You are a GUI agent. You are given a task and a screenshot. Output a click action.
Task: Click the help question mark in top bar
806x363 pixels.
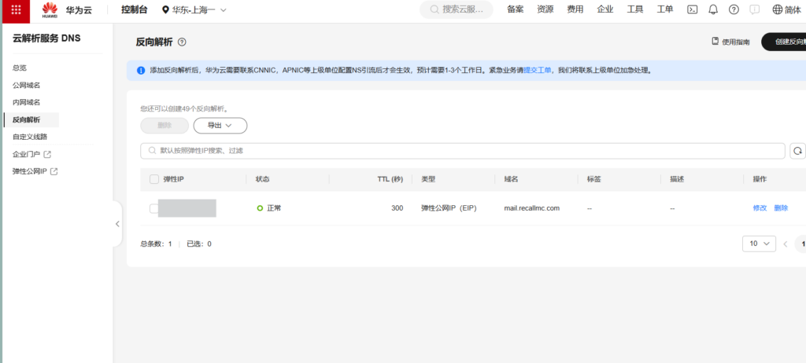point(734,9)
